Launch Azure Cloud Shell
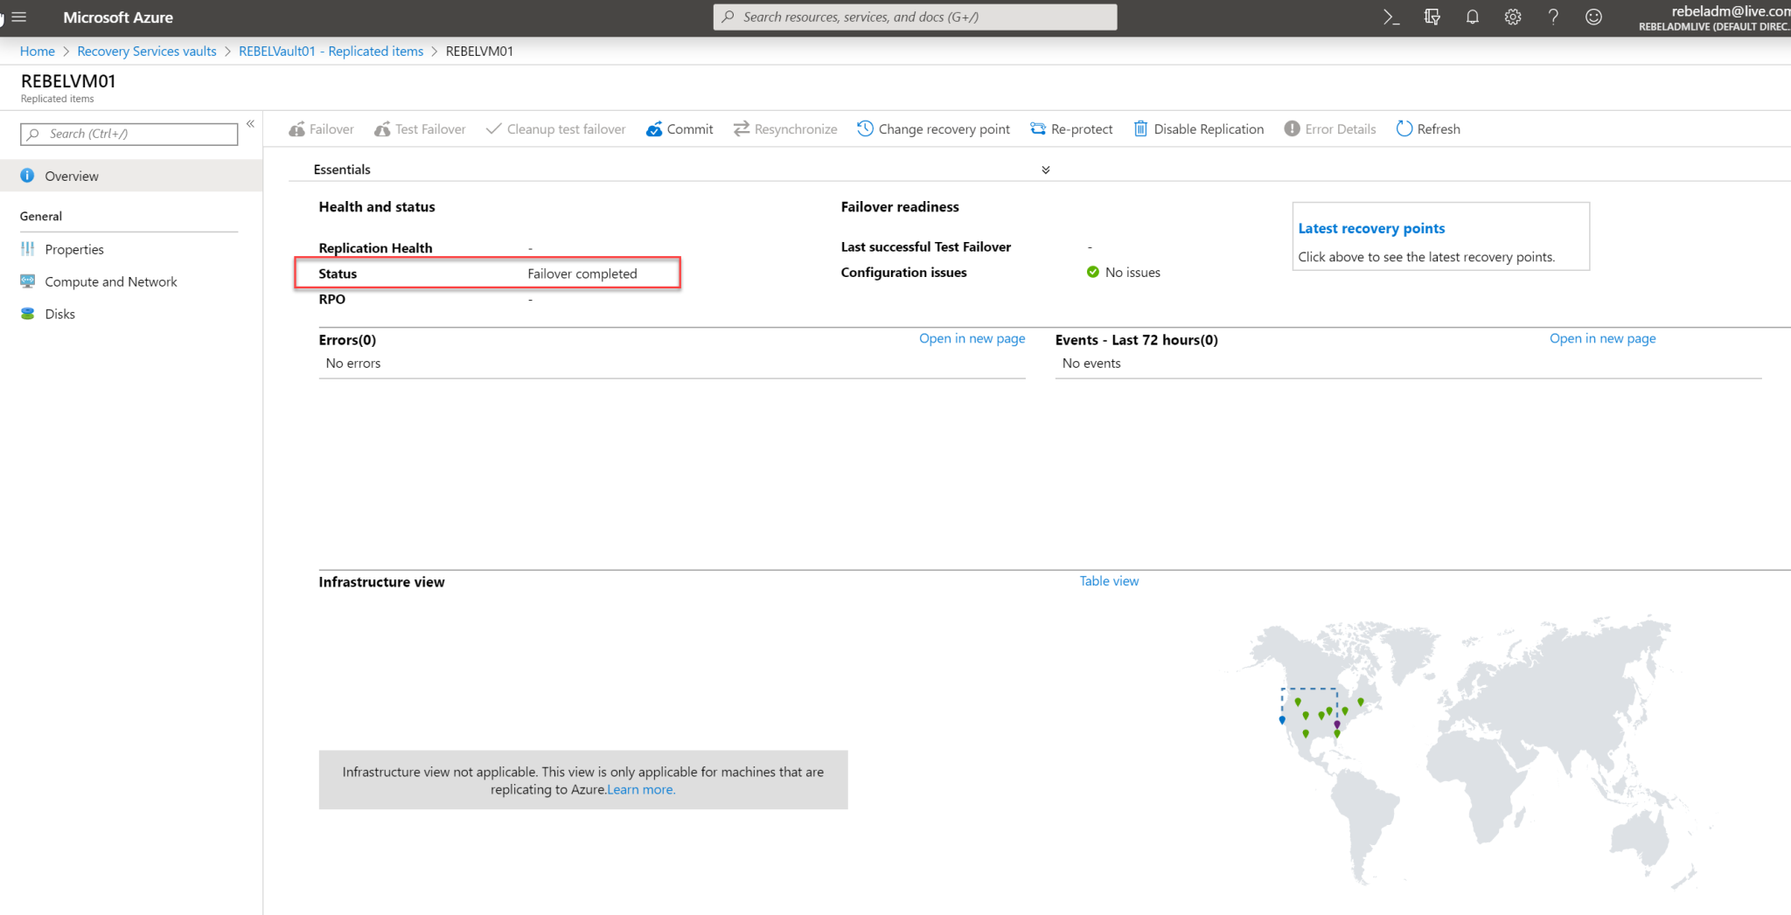 pos(1390,17)
